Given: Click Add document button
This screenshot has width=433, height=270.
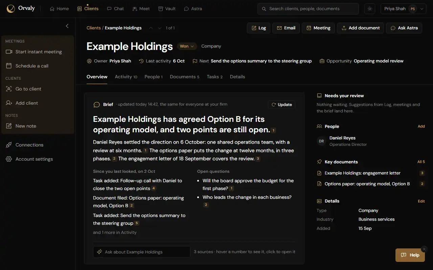Looking at the screenshot, I should coord(360,28).
